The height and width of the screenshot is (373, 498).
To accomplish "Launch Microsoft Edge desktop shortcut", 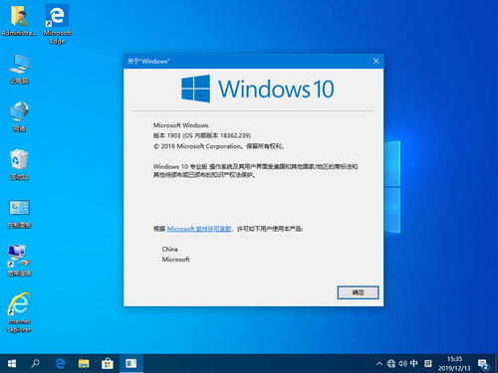I will tap(57, 24).
